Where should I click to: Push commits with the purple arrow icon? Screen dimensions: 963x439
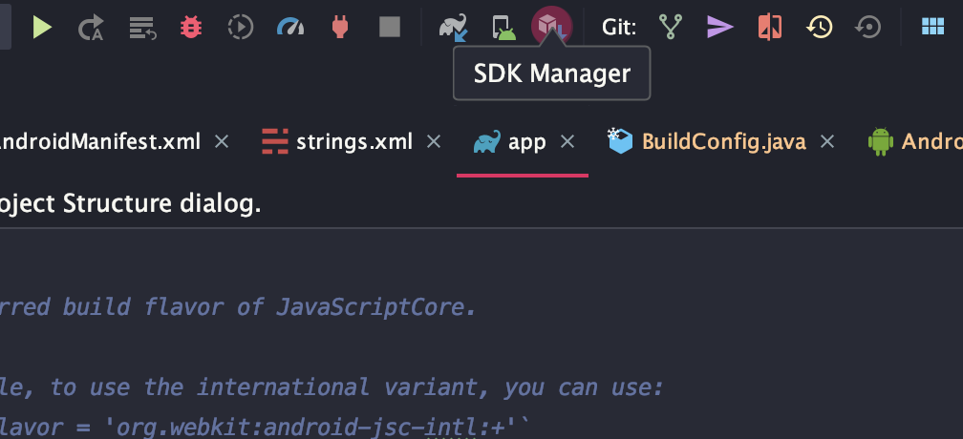click(x=719, y=27)
